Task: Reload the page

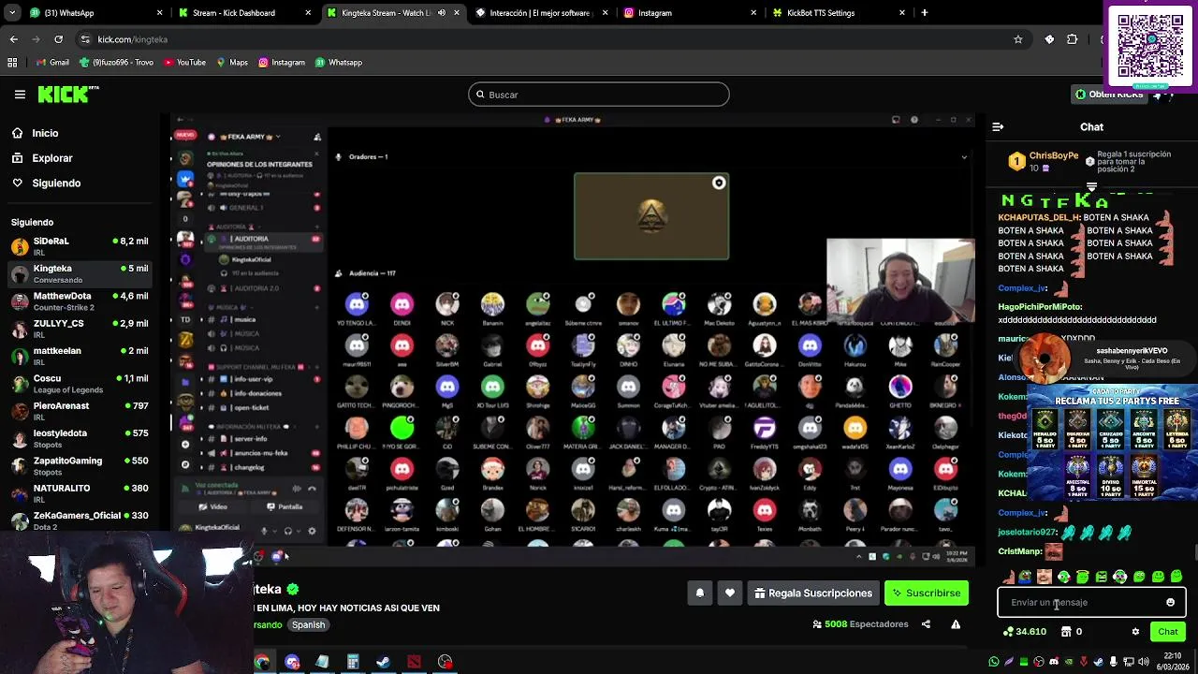Action: pos(58,39)
